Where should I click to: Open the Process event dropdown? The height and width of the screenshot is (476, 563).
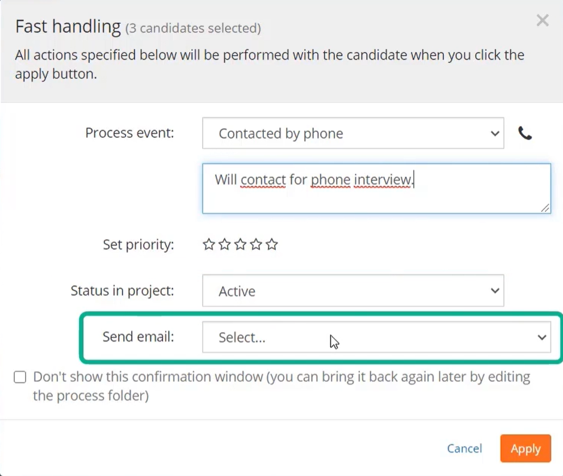pos(353,133)
